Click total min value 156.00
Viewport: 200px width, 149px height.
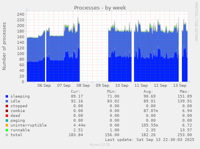coord(112,135)
